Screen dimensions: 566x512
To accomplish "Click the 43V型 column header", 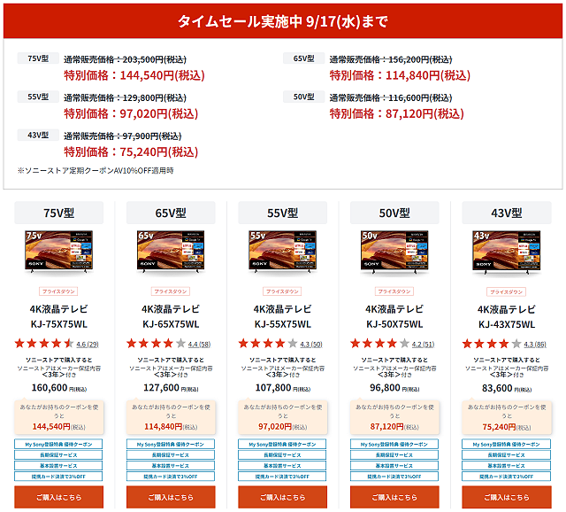I will 507,213.
